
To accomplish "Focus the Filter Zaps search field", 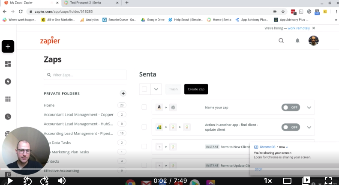I will tap(85, 75).
